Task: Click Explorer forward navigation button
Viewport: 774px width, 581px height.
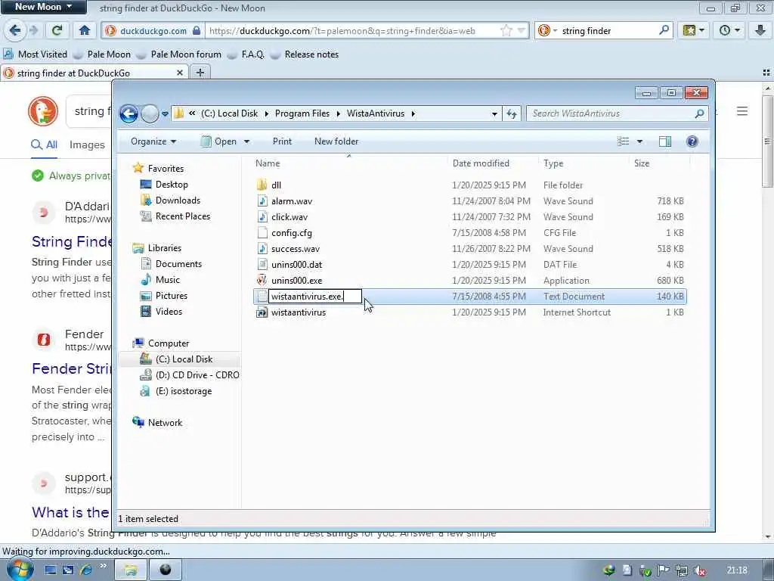Action: point(150,113)
